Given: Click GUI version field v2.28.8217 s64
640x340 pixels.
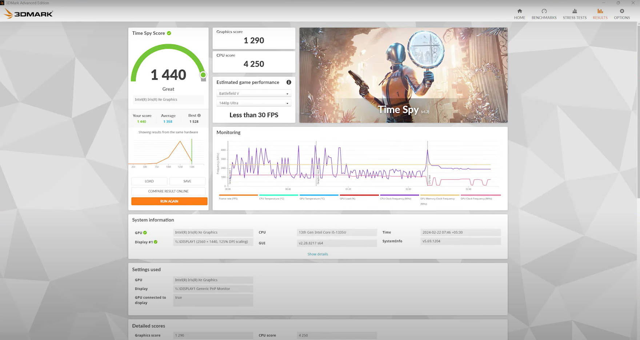Looking at the screenshot, I should [x=337, y=243].
